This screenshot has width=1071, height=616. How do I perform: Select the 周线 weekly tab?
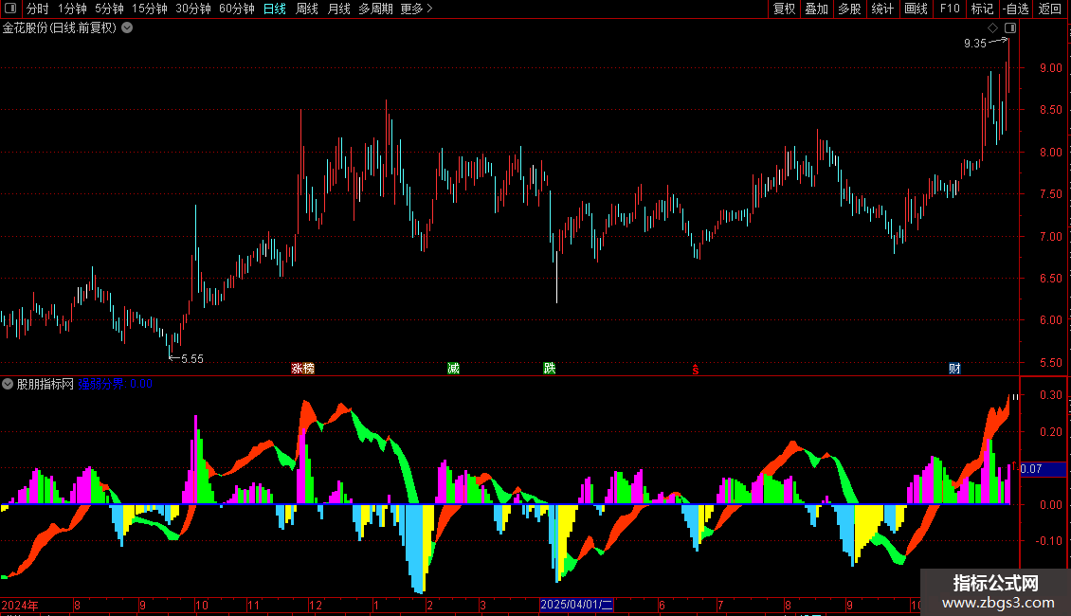pos(307,9)
